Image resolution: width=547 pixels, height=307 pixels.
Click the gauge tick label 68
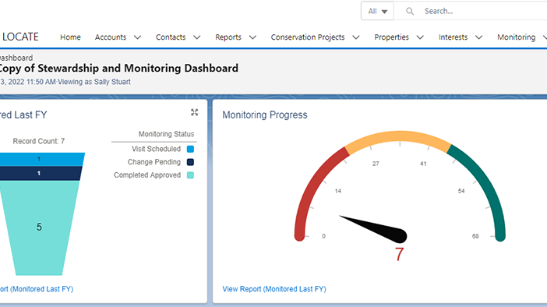click(475, 236)
